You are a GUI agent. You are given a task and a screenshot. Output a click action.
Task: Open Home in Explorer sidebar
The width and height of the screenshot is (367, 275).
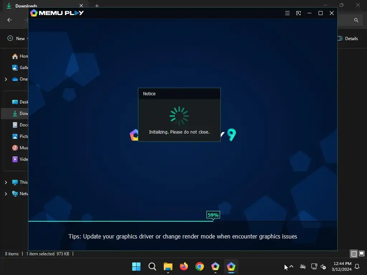click(x=20, y=56)
